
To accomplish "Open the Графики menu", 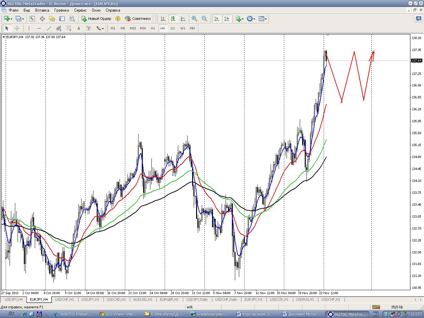I will tap(62, 10).
